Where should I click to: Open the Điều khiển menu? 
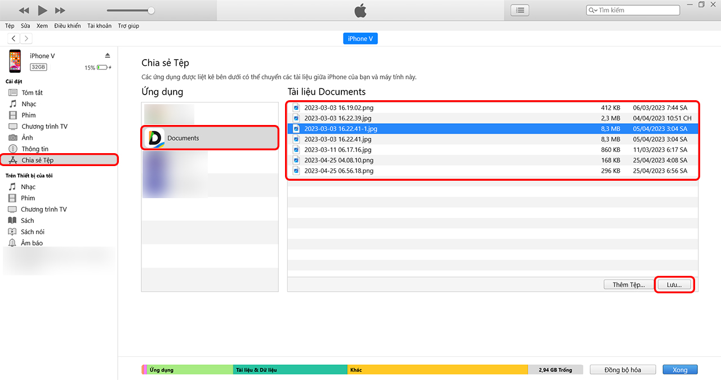click(x=68, y=26)
